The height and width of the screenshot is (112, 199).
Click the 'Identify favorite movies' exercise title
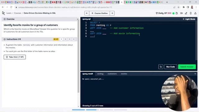(x=31, y=25)
